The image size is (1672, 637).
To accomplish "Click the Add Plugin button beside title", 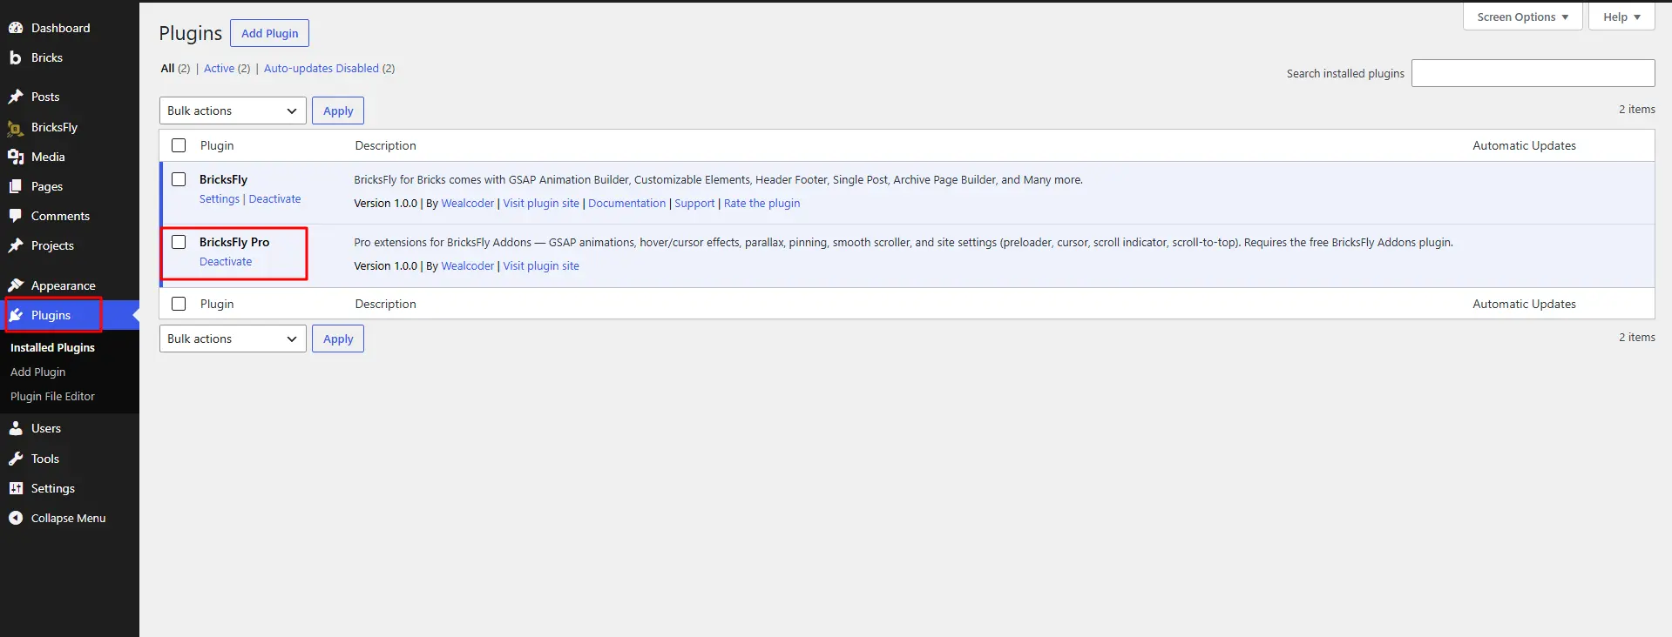I will tap(269, 33).
